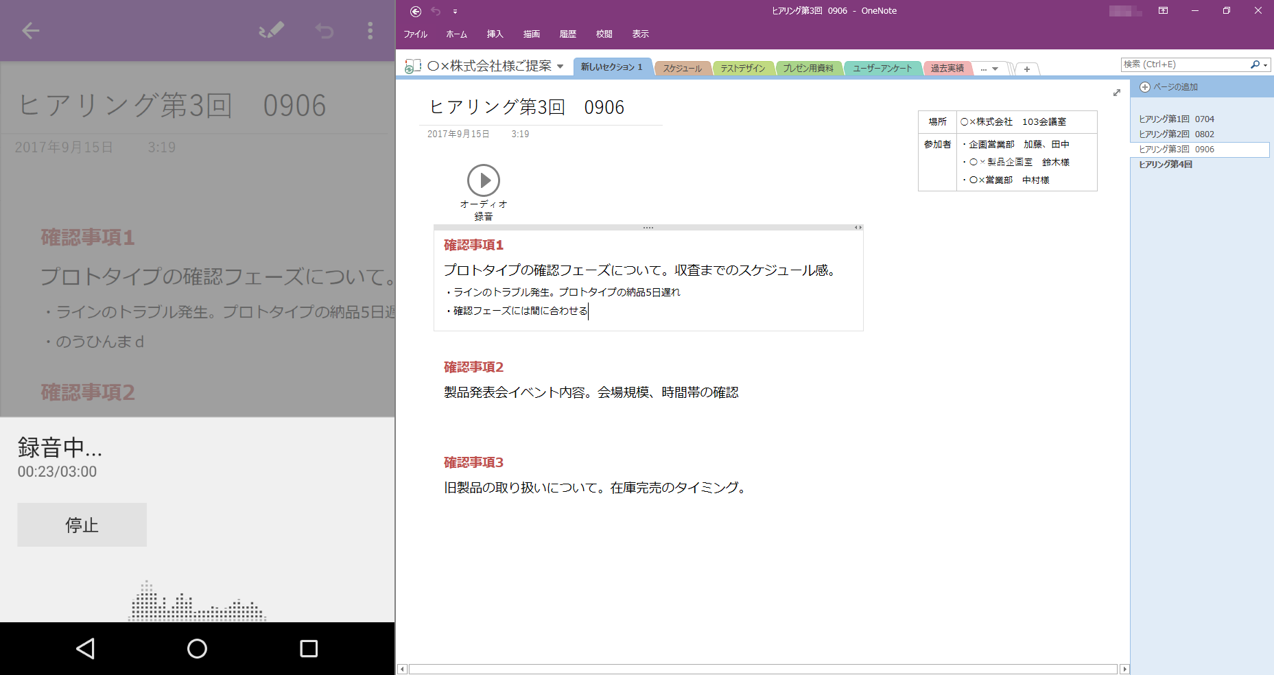Image resolution: width=1274 pixels, height=675 pixels.
Task: Tap the back arrow in the mobile app
Action: click(x=30, y=30)
